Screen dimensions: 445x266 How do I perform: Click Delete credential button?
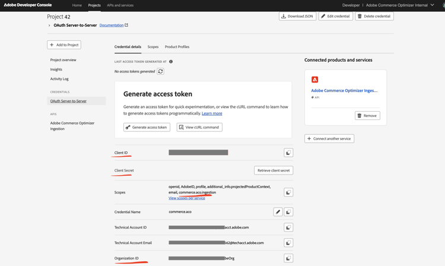[374, 16]
